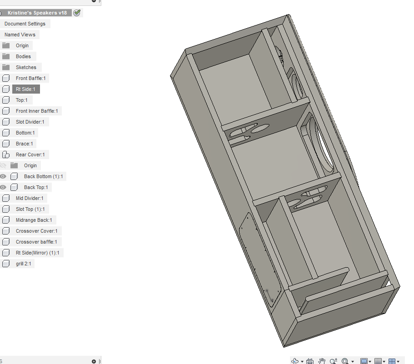Click the Display Settings monitor icon

tap(364, 361)
